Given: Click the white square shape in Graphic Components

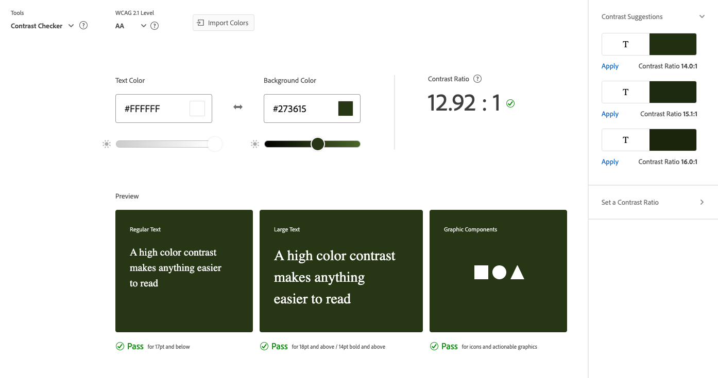Looking at the screenshot, I should coord(481,272).
